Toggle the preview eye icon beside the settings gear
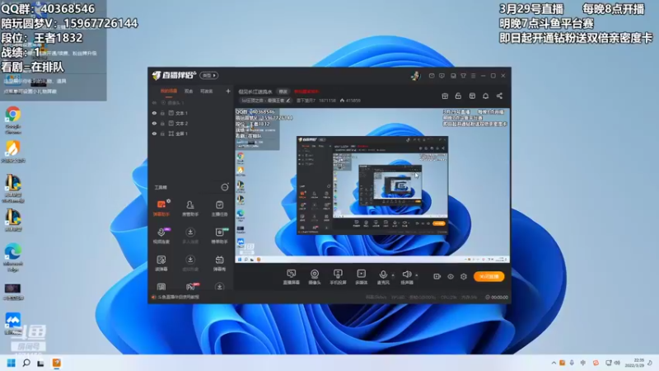 coord(450,276)
